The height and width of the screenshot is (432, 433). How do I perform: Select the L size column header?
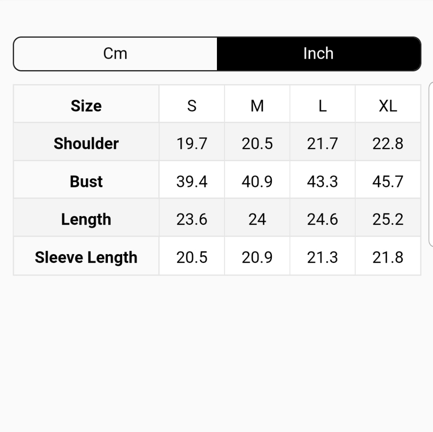pos(323,106)
